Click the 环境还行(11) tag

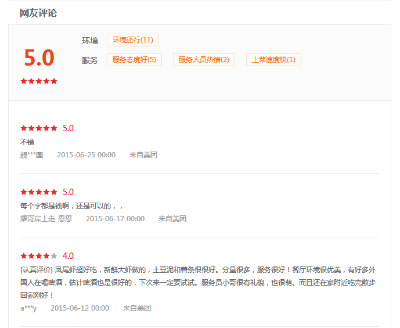click(133, 40)
